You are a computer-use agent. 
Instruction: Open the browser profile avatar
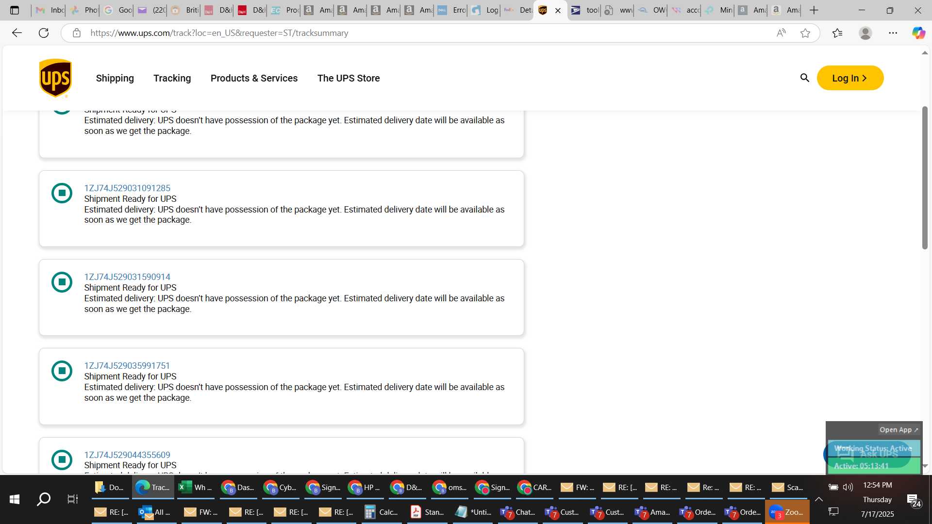(865, 33)
